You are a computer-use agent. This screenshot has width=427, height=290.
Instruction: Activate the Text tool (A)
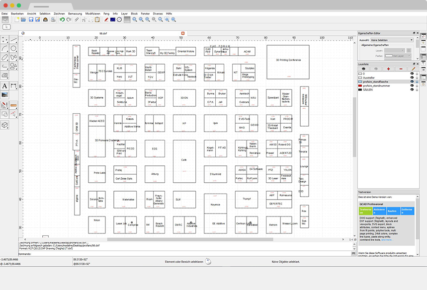4,86
